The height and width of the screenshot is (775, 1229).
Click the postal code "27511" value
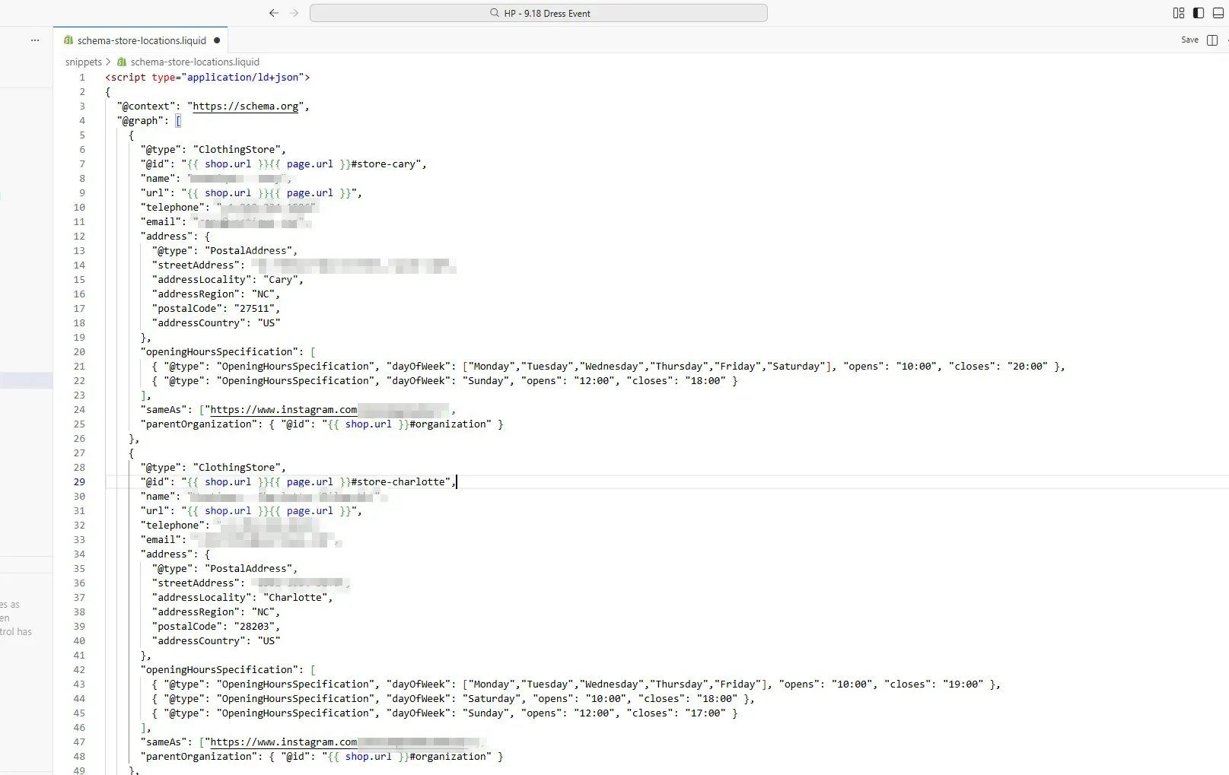click(x=254, y=309)
